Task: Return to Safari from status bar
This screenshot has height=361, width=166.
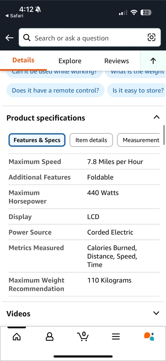Action: (x=14, y=16)
